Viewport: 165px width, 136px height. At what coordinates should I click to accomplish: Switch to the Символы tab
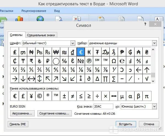click(x=16, y=35)
